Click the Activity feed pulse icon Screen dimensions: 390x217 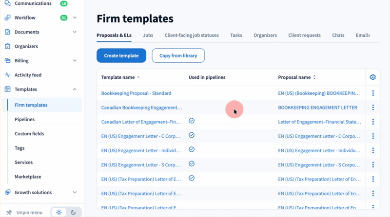[7, 75]
